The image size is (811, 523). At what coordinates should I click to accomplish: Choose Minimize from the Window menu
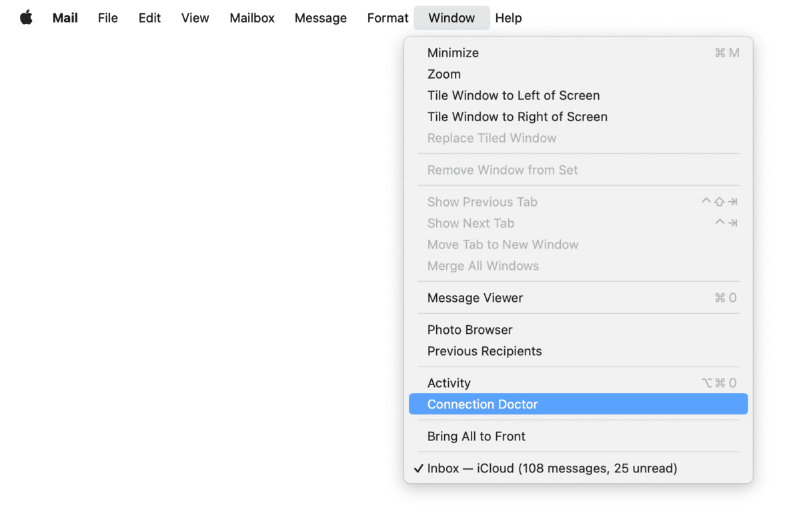click(x=454, y=53)
